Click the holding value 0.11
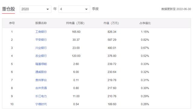The image size is (193, 111). tap(76, 80)
